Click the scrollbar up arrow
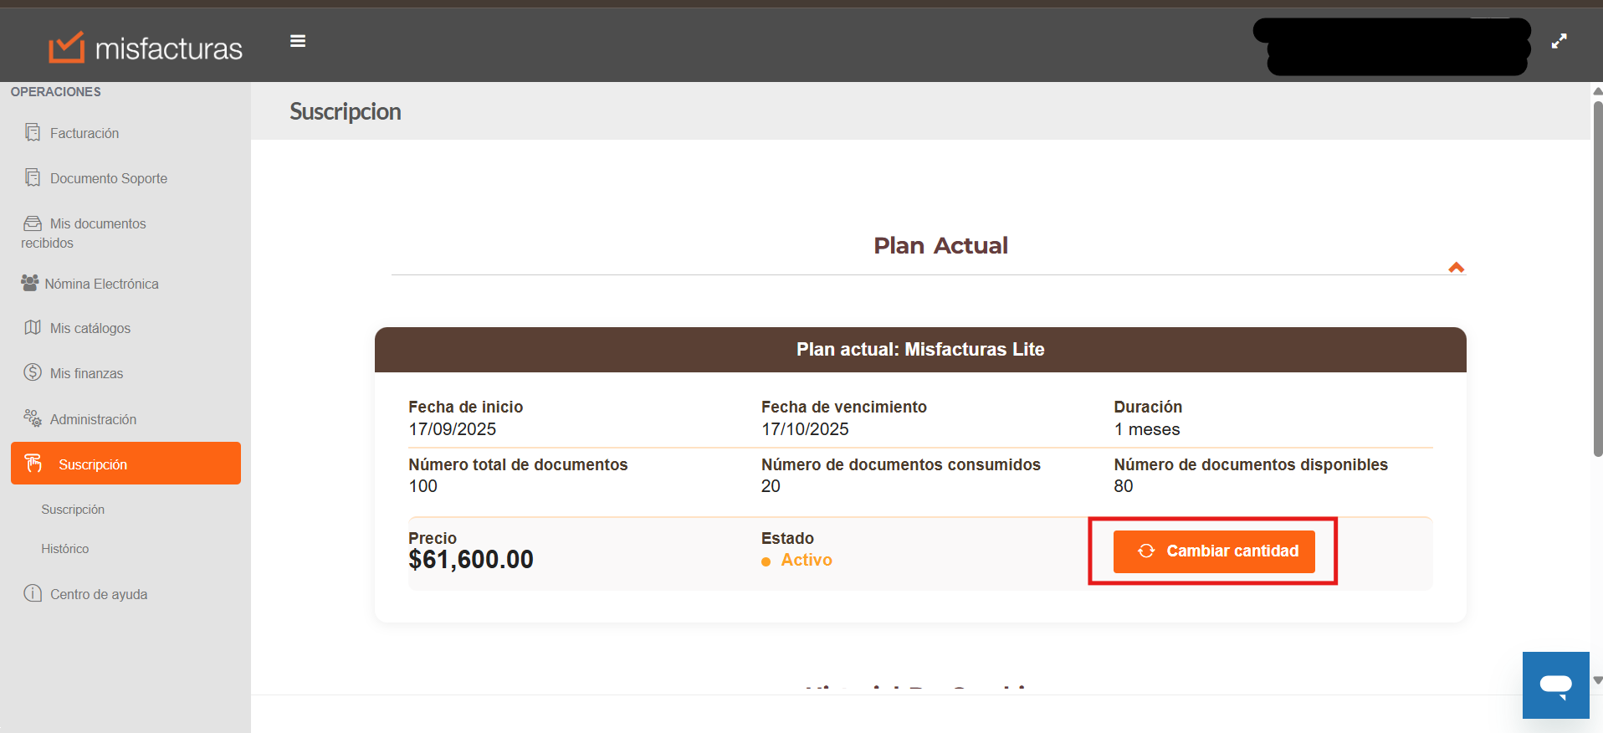1603x733 pixels. [x=1597, y=91]
